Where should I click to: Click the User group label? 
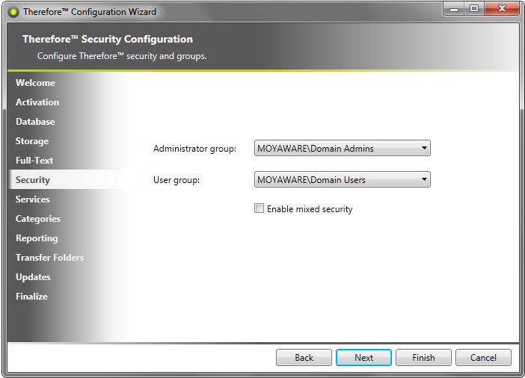pos(176,180)
